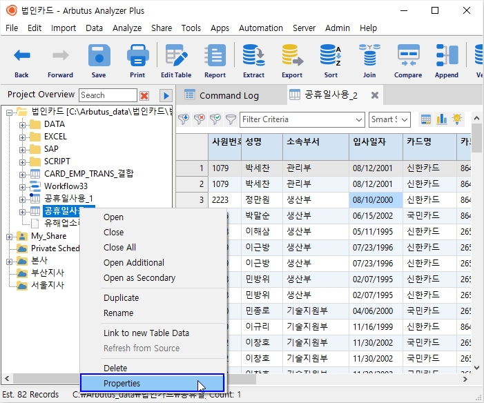Open the bar chart view icon

coord(442,119)
